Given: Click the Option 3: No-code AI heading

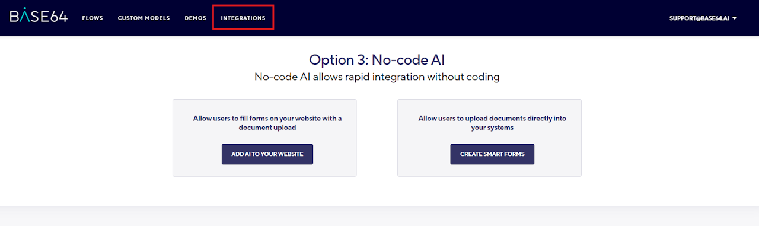Looking at the screenshot, I should (377, 60).
